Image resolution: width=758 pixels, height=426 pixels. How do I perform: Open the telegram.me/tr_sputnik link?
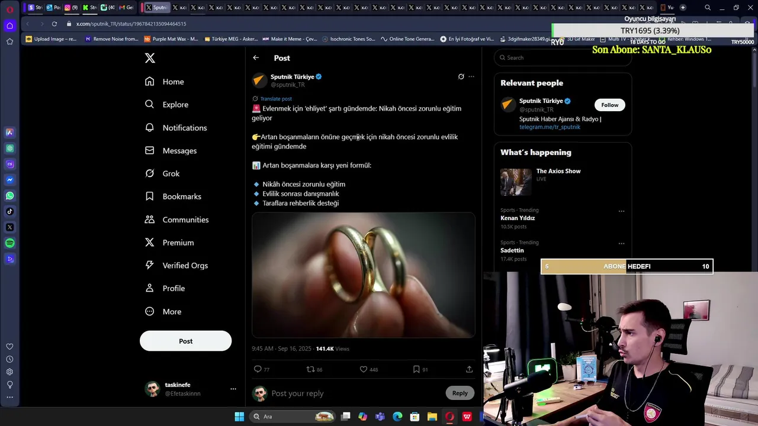click(x=550, y=127)
